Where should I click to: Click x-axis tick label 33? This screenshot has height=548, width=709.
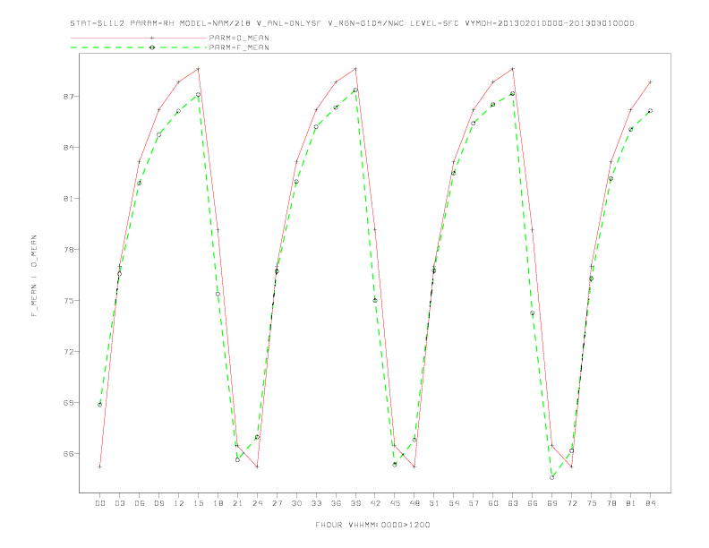point(316,503)
